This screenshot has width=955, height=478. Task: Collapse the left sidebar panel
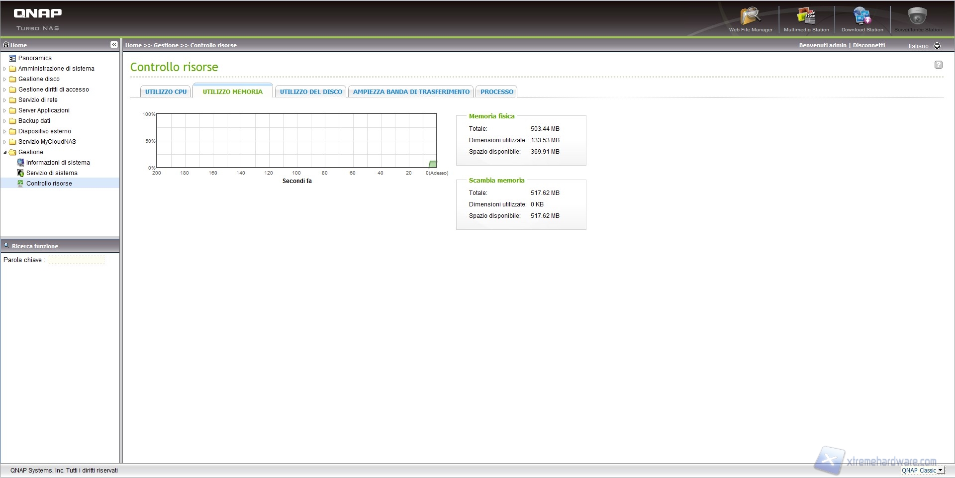click(x=114, y=45)
